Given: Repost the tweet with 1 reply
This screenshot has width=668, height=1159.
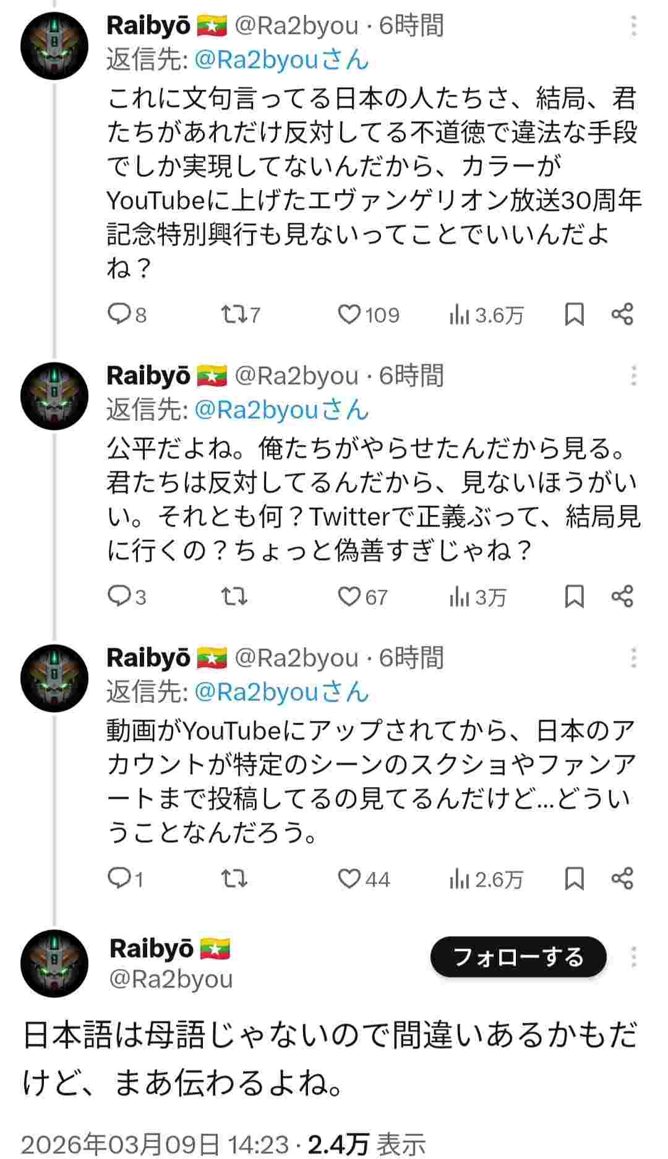Looking at the screenshot, I should tap(234, 879).
